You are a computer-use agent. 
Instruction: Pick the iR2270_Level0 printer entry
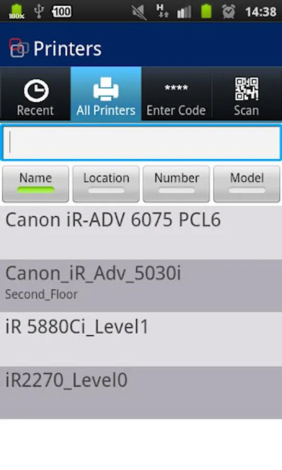[x=141, y=392]
